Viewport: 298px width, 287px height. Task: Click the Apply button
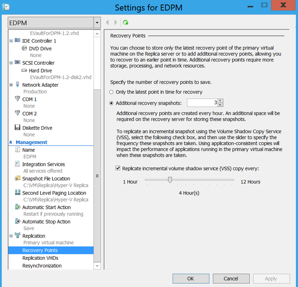271,278
